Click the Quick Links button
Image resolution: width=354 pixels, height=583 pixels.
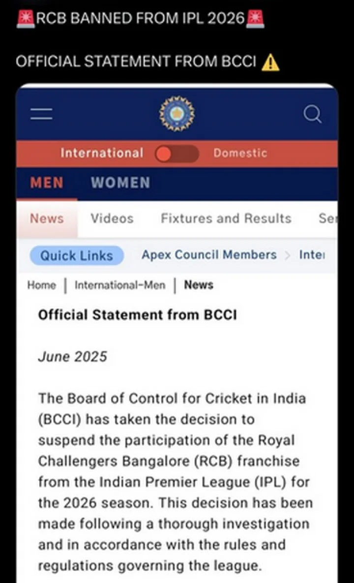[77, 256]
